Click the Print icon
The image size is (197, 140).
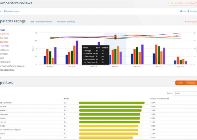(181, 11)
